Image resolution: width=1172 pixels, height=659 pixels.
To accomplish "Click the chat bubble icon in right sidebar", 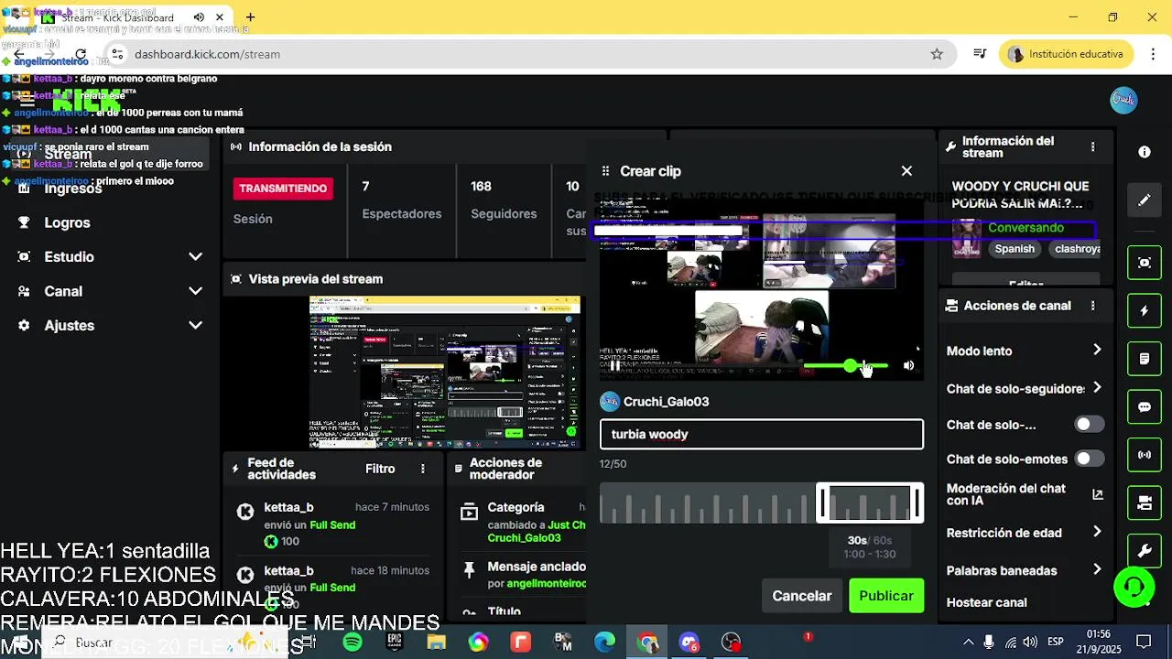I will pos(1145,406).
